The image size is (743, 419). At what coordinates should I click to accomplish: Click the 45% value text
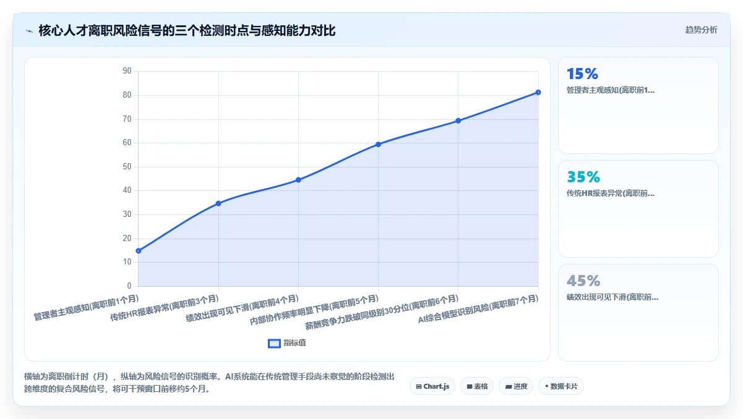click(x=583, y=281)
